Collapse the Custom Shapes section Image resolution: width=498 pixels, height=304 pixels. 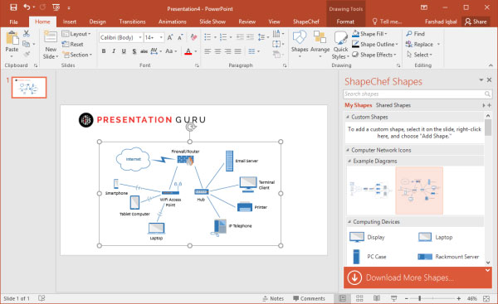[x=348, y=117]
